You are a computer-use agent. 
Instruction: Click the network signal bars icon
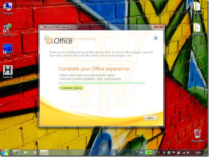click(x=184, y=153)
